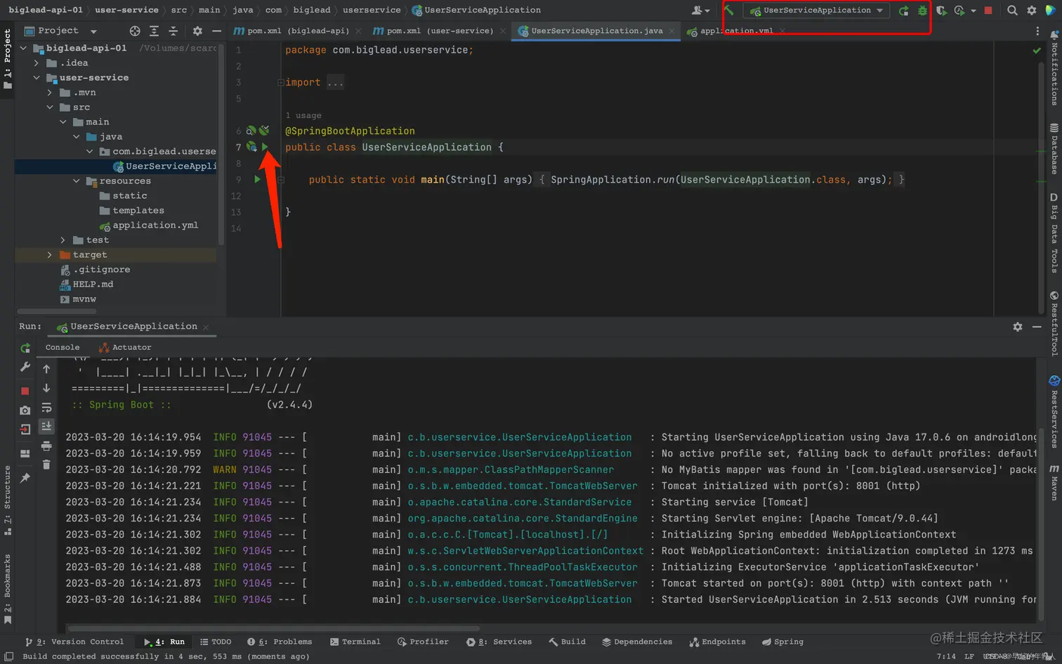Open the profiler options dropdown arrow
The image size is (1062, 664).
973,11
